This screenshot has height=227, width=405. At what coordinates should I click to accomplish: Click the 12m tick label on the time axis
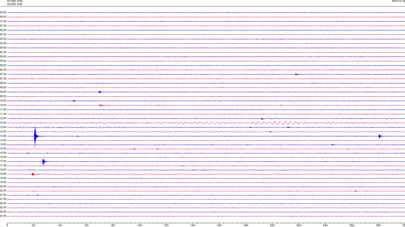pyautogui.click(x=166, y=225)
